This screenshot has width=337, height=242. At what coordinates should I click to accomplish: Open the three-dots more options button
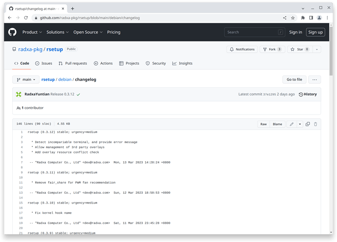tap(315, 79)
